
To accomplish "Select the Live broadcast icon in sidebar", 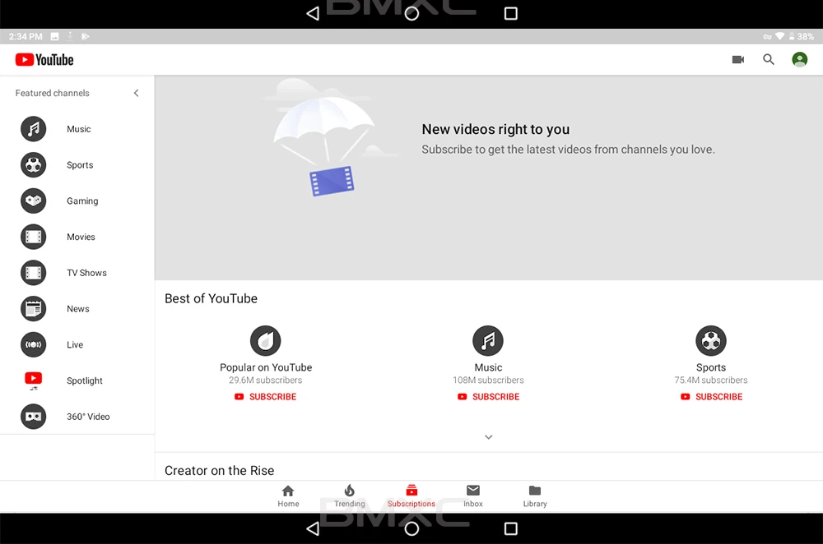I will [33, 345].
